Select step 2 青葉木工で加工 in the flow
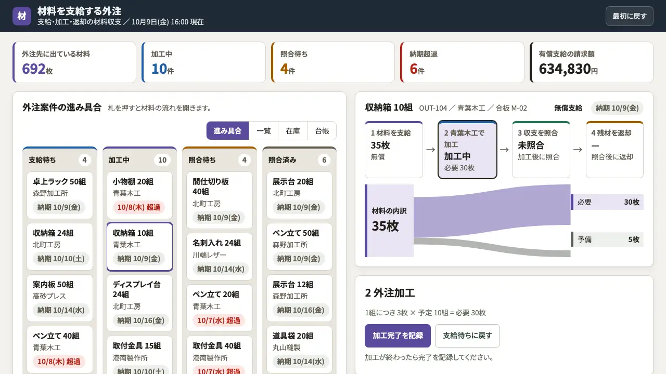Viewport: 666px width, 374px height. 467,150
